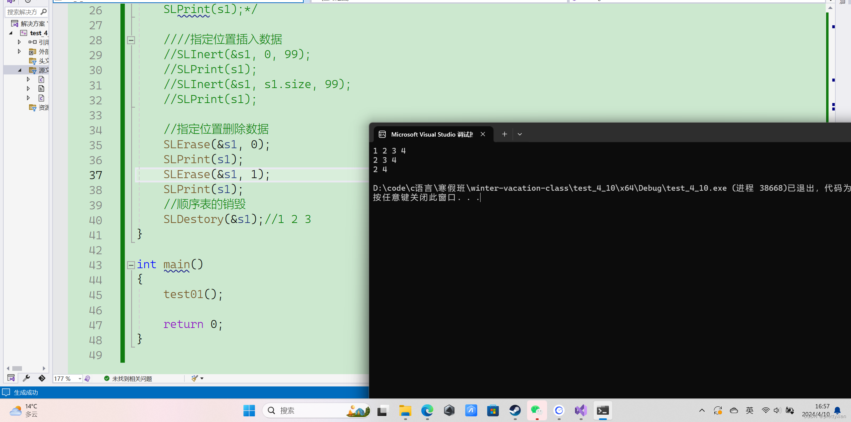Viewport: 851px width, 422px height.
Task: Collapse the comment block at line 28
Action: click(x=131, y=41)
